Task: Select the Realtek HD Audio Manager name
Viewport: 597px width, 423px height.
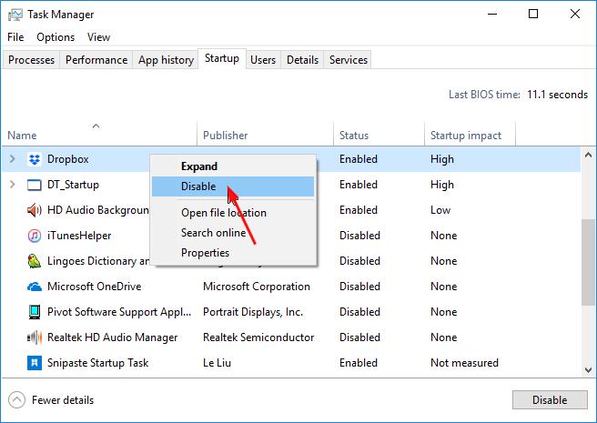Action: (112, 337)
